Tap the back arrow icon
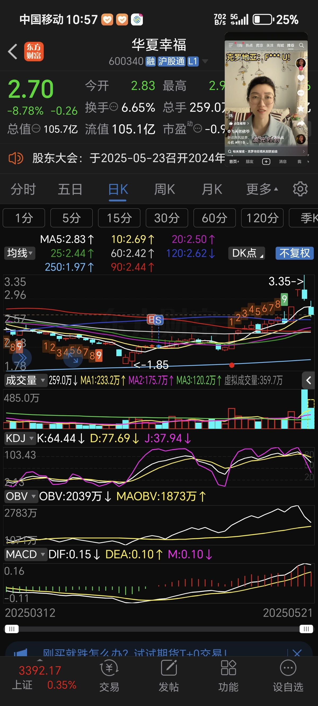 (x=13, y=51)
